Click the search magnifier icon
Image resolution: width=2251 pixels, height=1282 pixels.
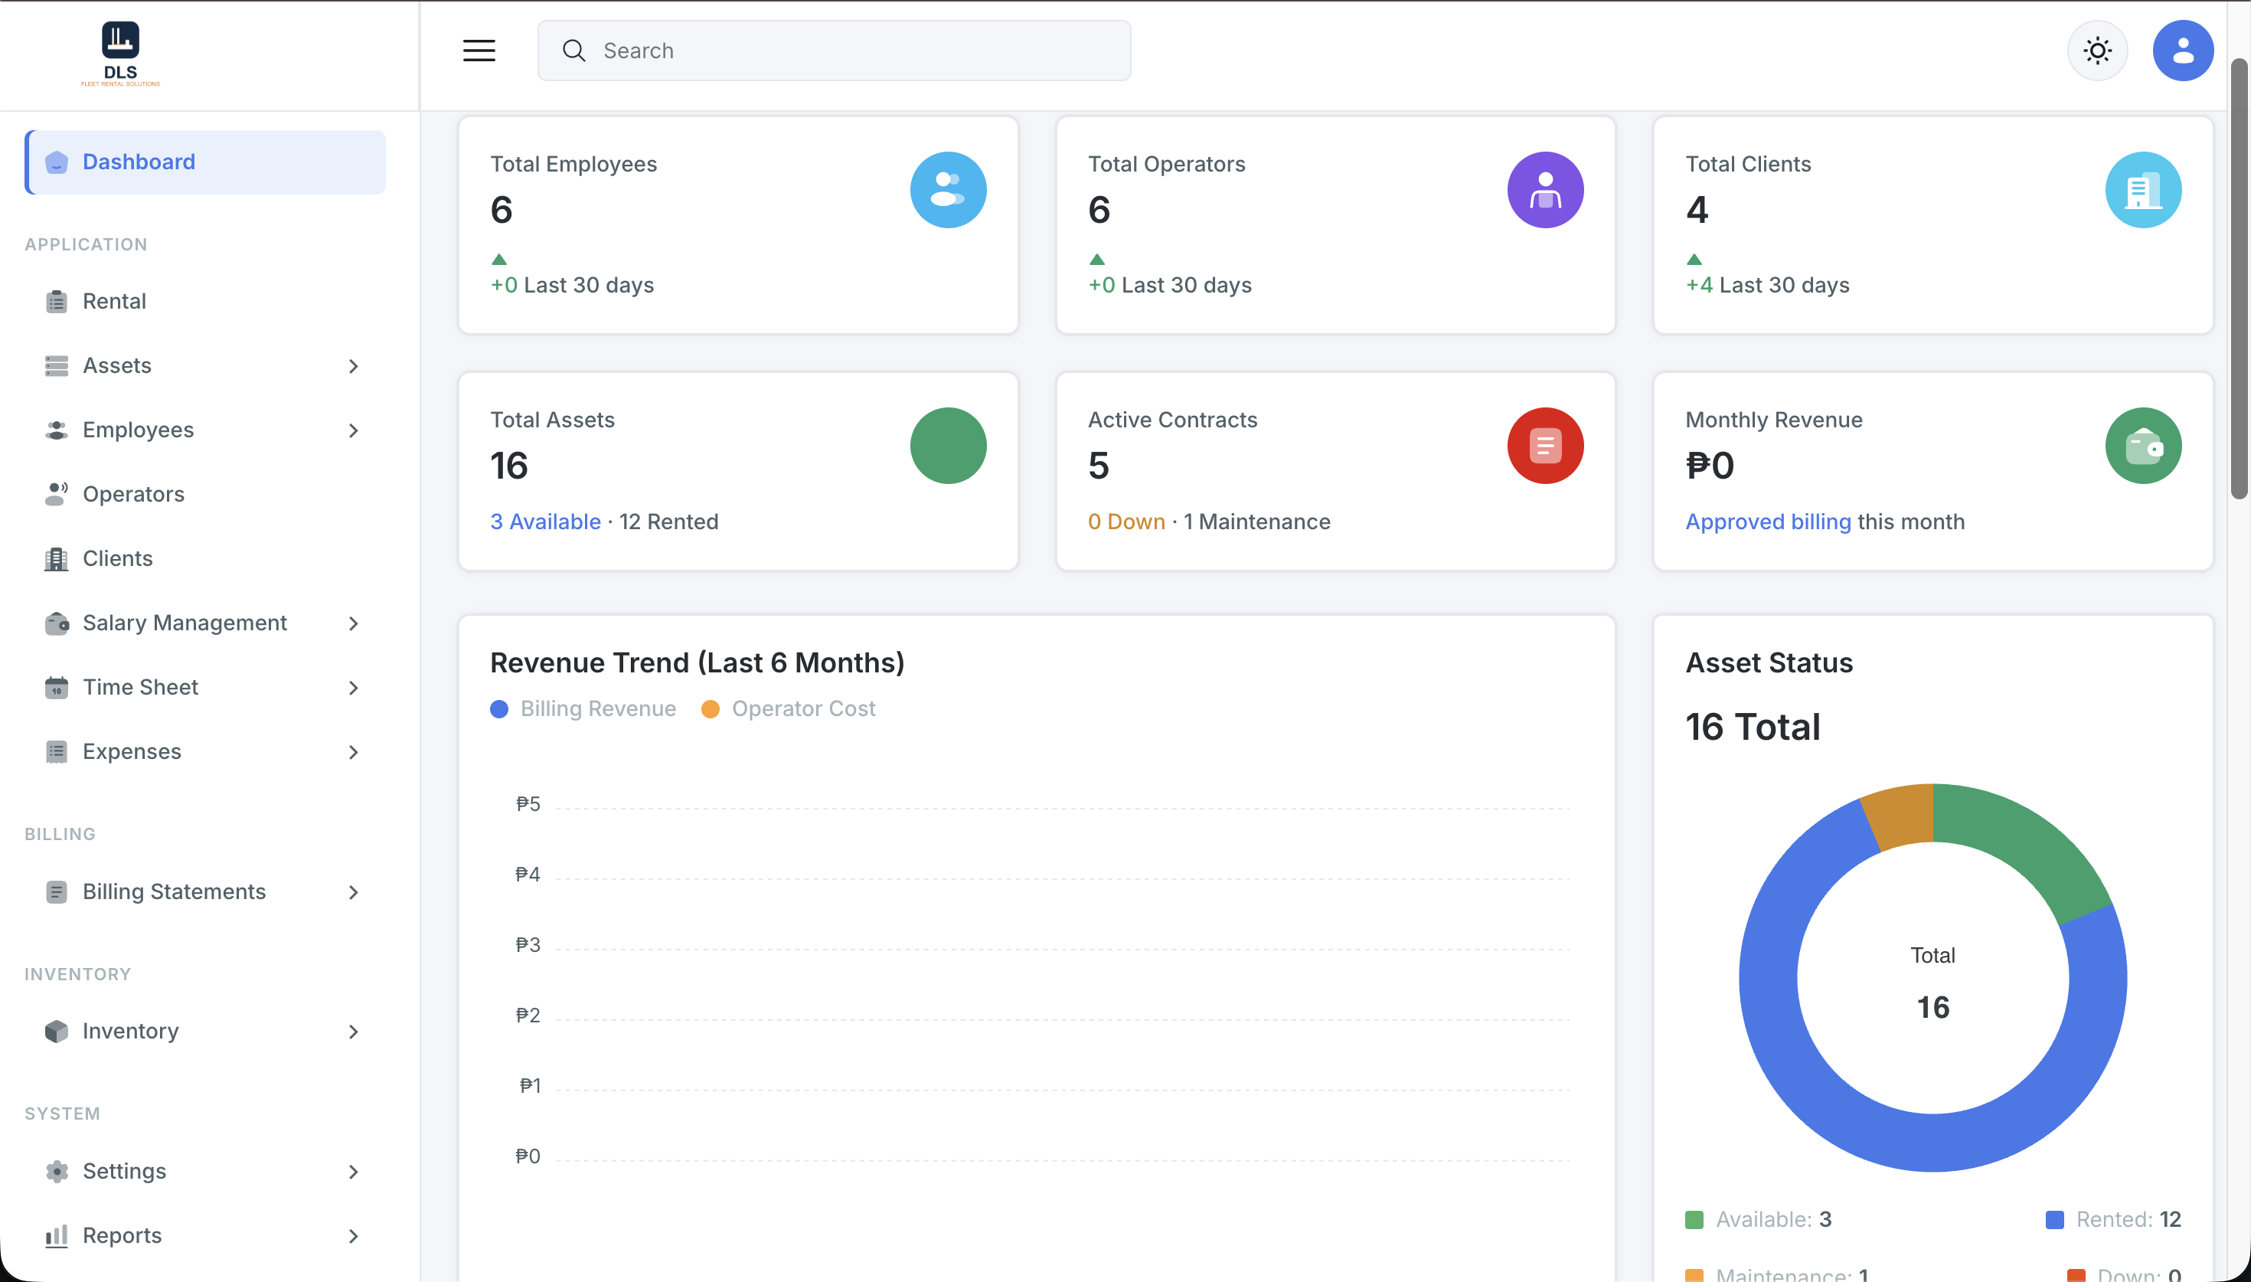(573, 51)
